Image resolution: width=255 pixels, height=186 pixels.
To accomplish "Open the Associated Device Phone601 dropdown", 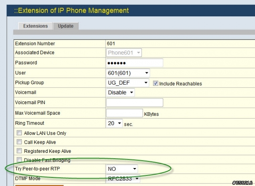I will pos(124,53).
